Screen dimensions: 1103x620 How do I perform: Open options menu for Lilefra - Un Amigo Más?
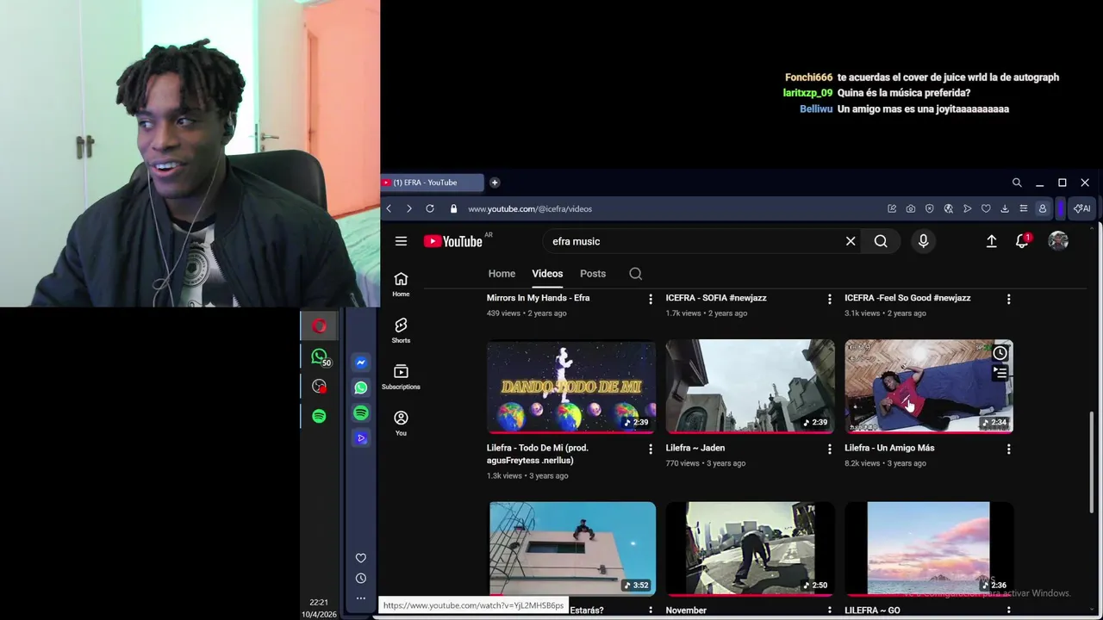click(1009, 449)
